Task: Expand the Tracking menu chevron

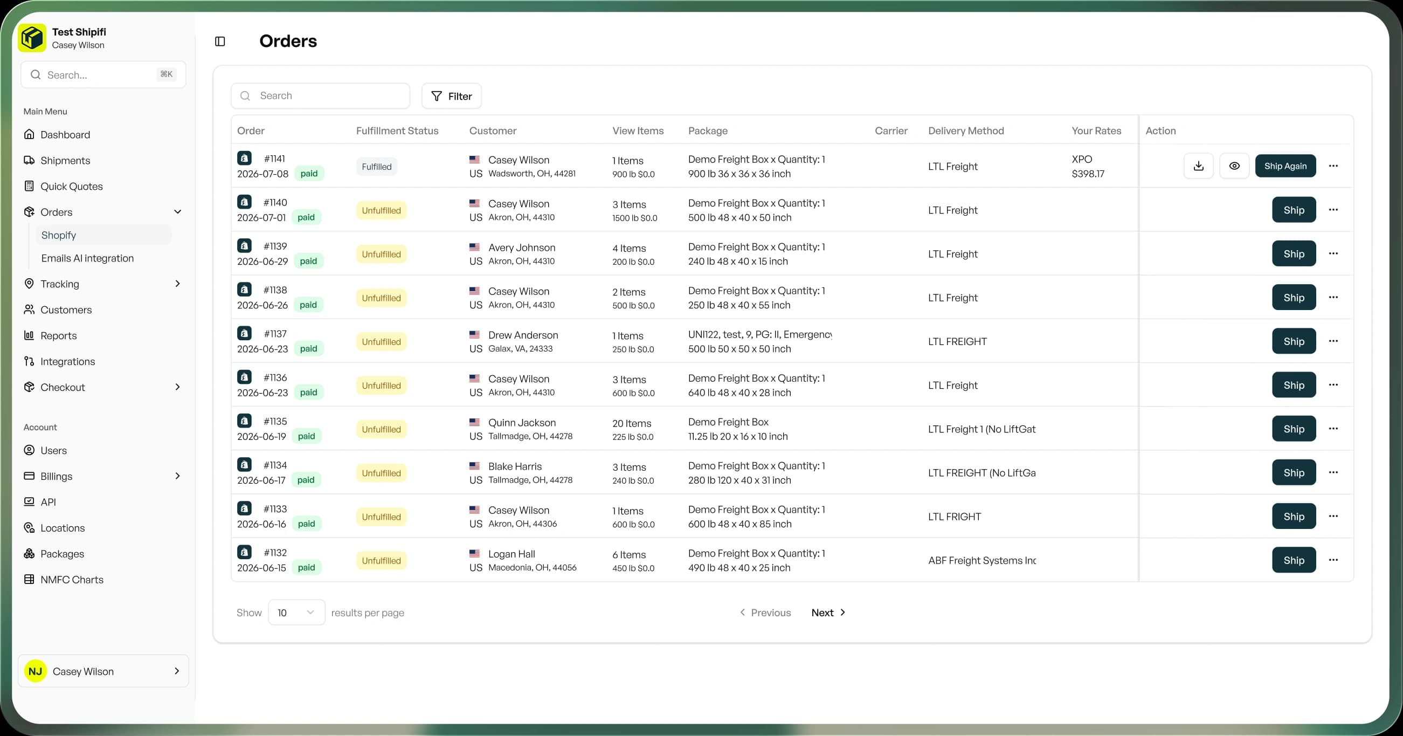Action: (x=177, y=284)
